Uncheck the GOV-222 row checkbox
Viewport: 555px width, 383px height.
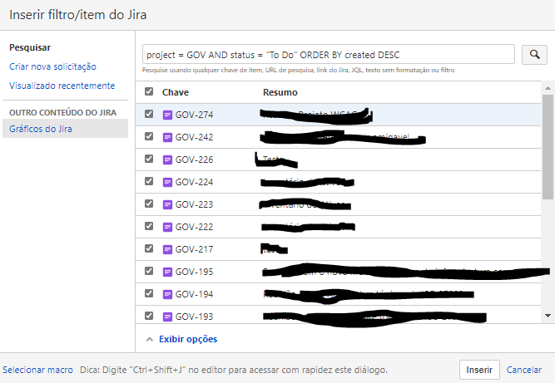[149, 226]
